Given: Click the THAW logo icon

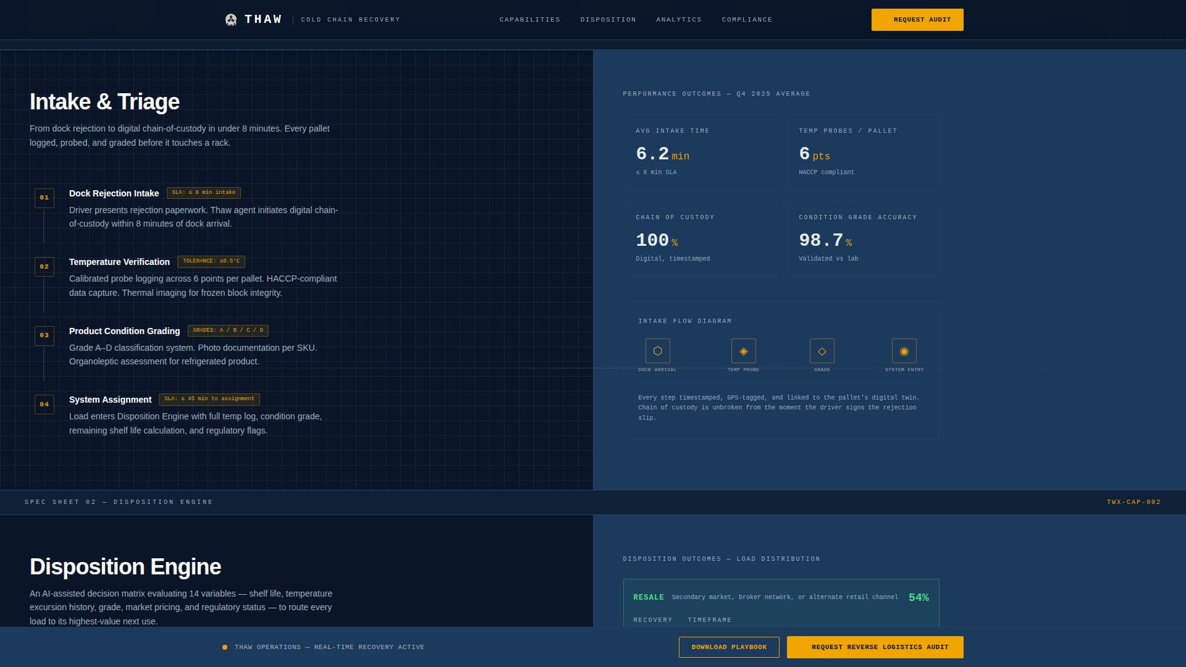Looking at the screenshot, I should [x=231, y=20].
